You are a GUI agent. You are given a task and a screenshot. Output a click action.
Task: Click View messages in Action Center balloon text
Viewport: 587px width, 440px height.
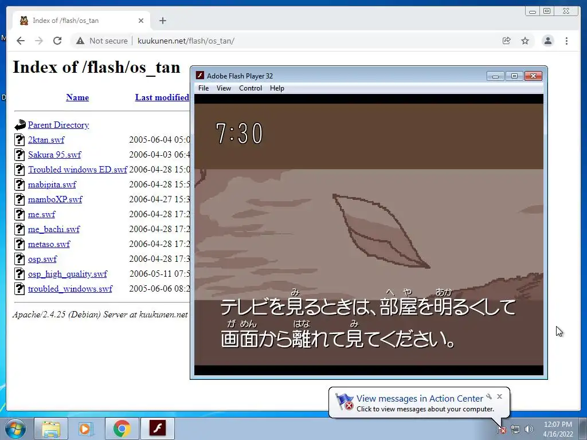point(420,399)
